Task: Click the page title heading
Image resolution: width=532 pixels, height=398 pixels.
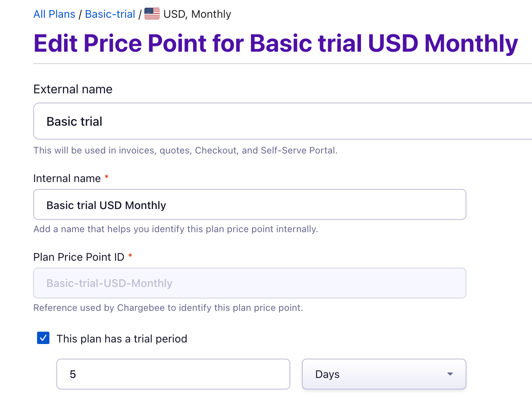Action: (276, 43)
